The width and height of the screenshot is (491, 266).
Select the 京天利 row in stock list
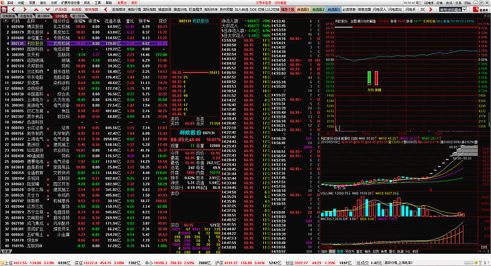point(85,55)
